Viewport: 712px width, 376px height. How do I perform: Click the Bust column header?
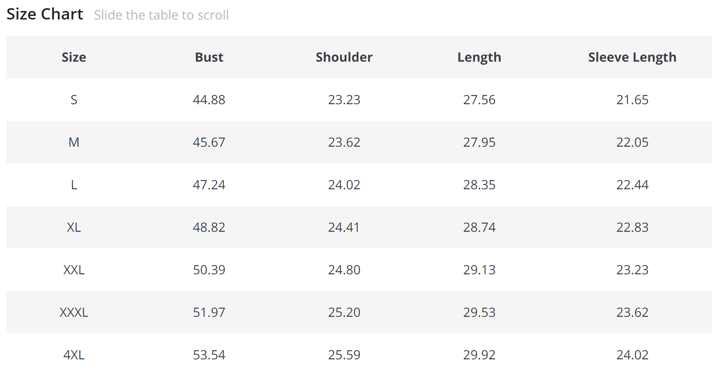pos(209,57)
